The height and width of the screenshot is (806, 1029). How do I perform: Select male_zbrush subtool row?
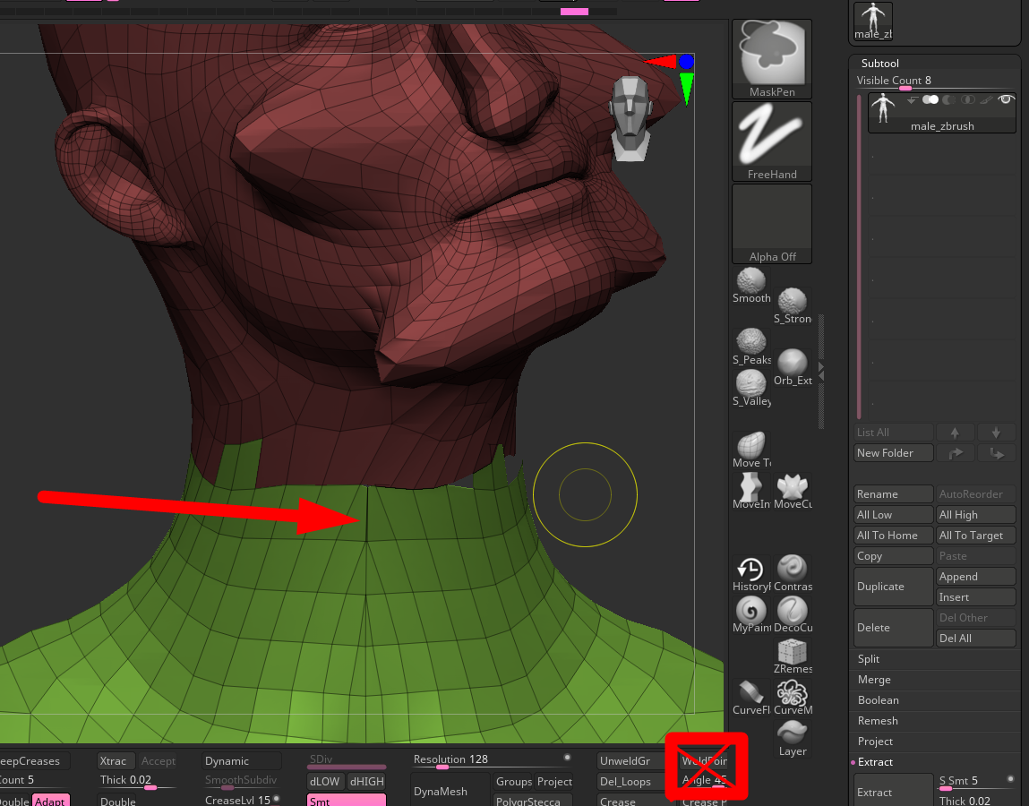click(942, 113)
